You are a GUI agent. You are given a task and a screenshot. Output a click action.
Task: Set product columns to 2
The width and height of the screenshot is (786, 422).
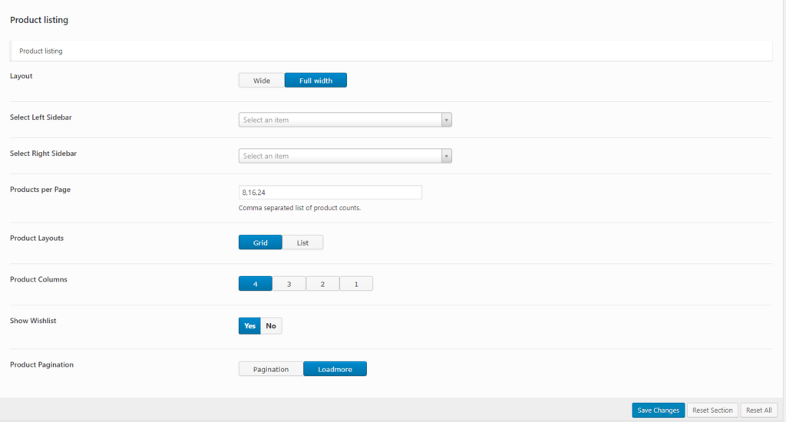(323, 284)
